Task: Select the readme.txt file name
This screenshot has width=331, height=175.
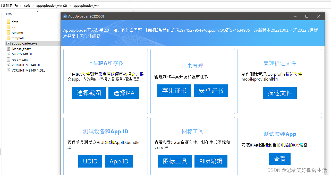Action: click(20, 60)
